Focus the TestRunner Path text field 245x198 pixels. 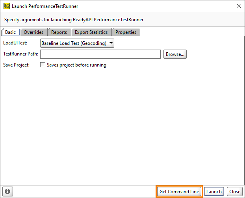(100, 54)
